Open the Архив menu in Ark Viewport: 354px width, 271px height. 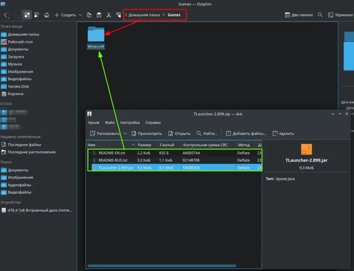pyautogui.click(x=93, y=123)
